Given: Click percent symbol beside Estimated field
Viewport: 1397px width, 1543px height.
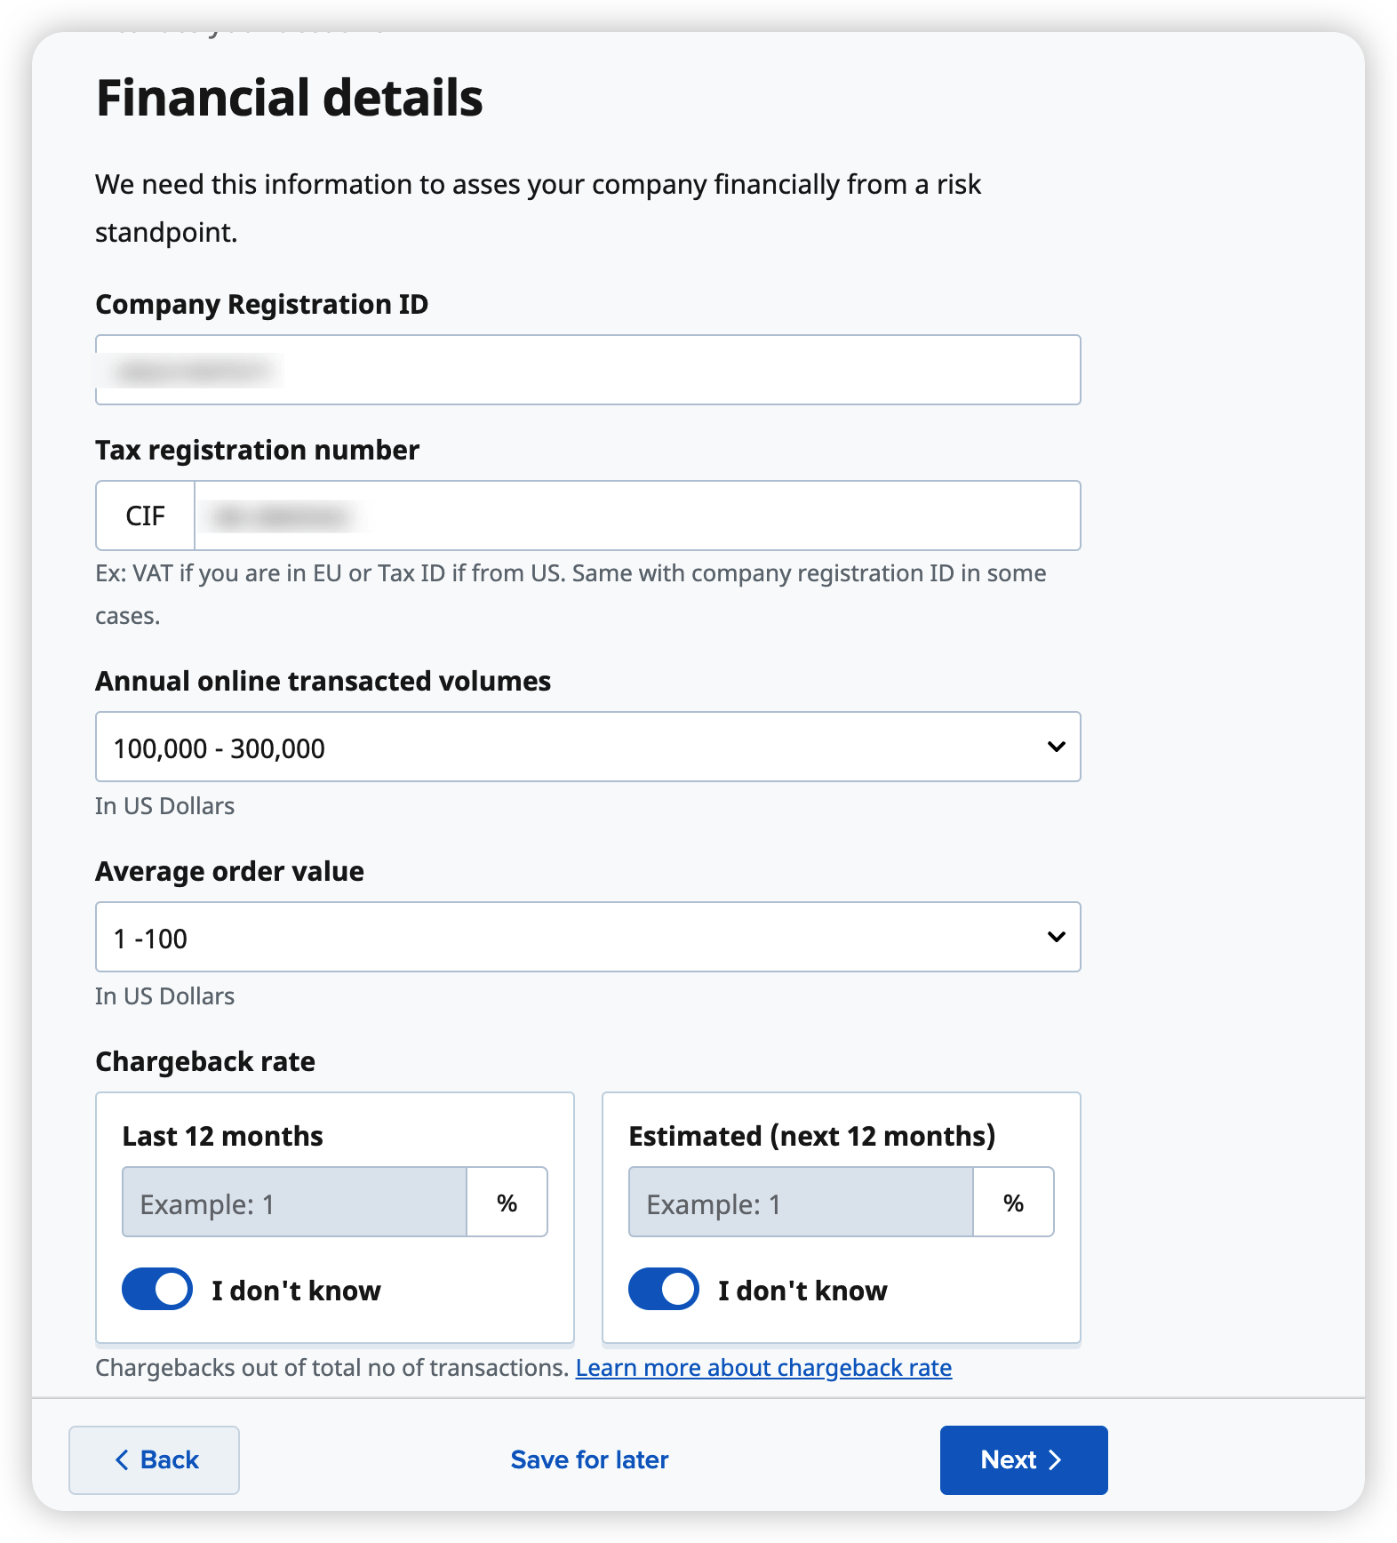Looking at the screenshot, I should point(1013,1203).
